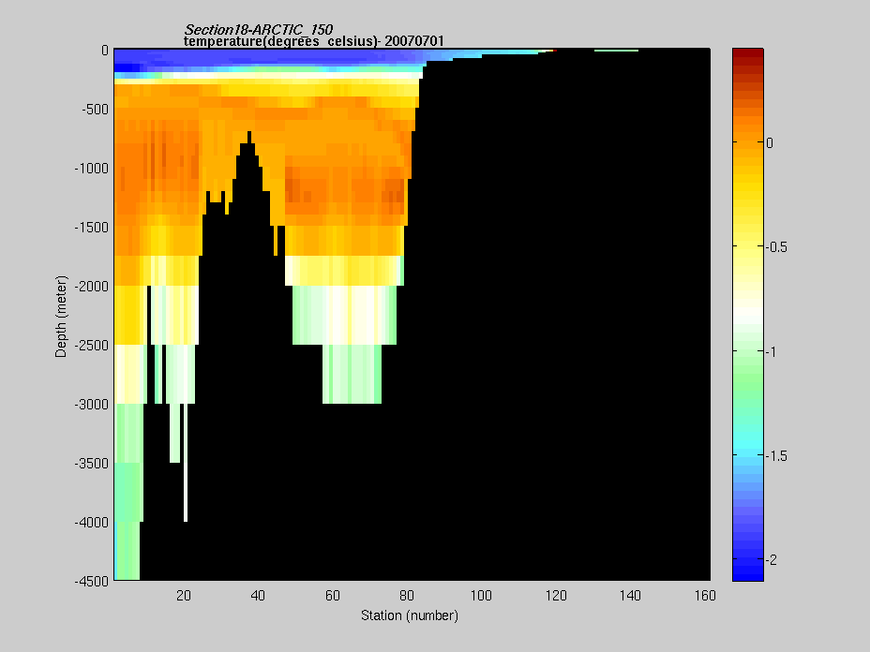Click the station tick label '120'

[x=556, y=596]
